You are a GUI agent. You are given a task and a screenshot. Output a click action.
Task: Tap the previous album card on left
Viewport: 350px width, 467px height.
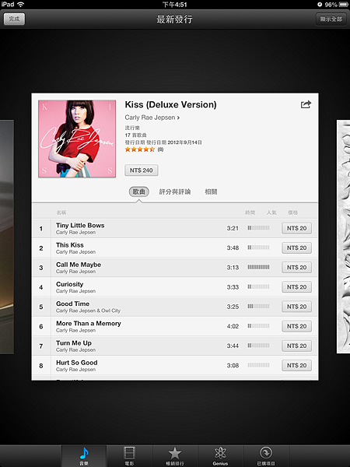tap(7, 237)
